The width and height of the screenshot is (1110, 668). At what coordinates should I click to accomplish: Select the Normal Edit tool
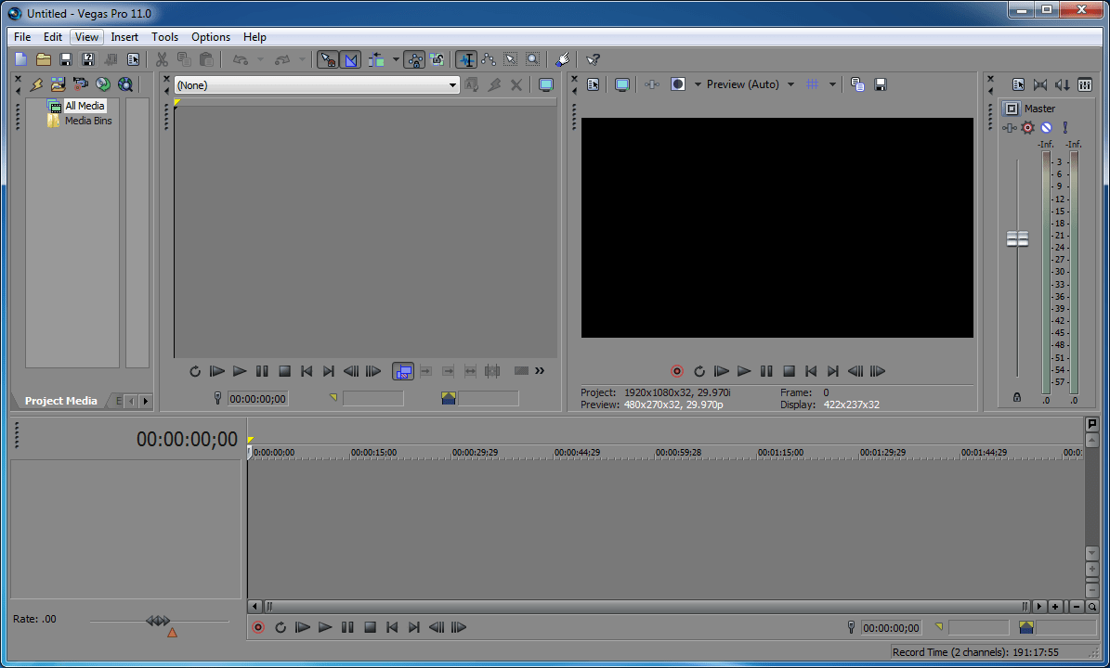tap(466, 60)
